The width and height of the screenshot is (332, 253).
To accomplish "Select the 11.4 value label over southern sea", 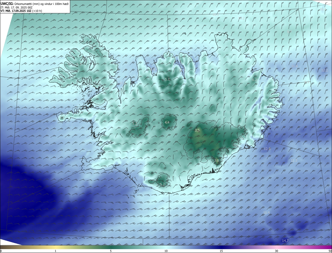I will (x=266, y=213).
